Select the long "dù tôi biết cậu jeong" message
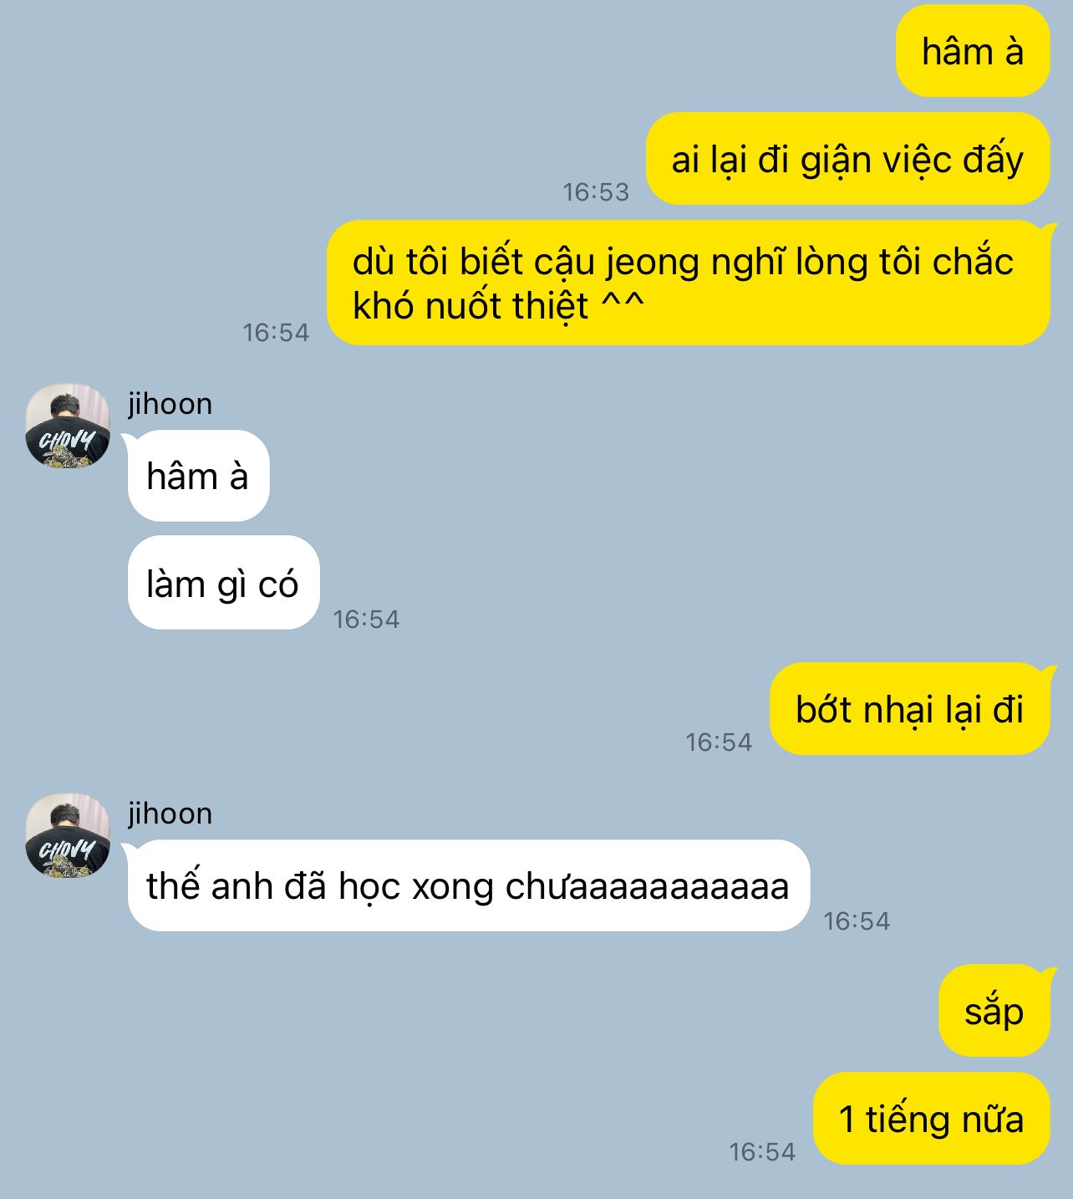The height and width of the screenshot is (1199, 1073). [x=689, y=283]
